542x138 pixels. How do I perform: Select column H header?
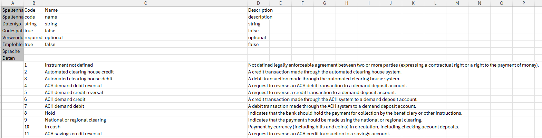(x=347, y=3)
